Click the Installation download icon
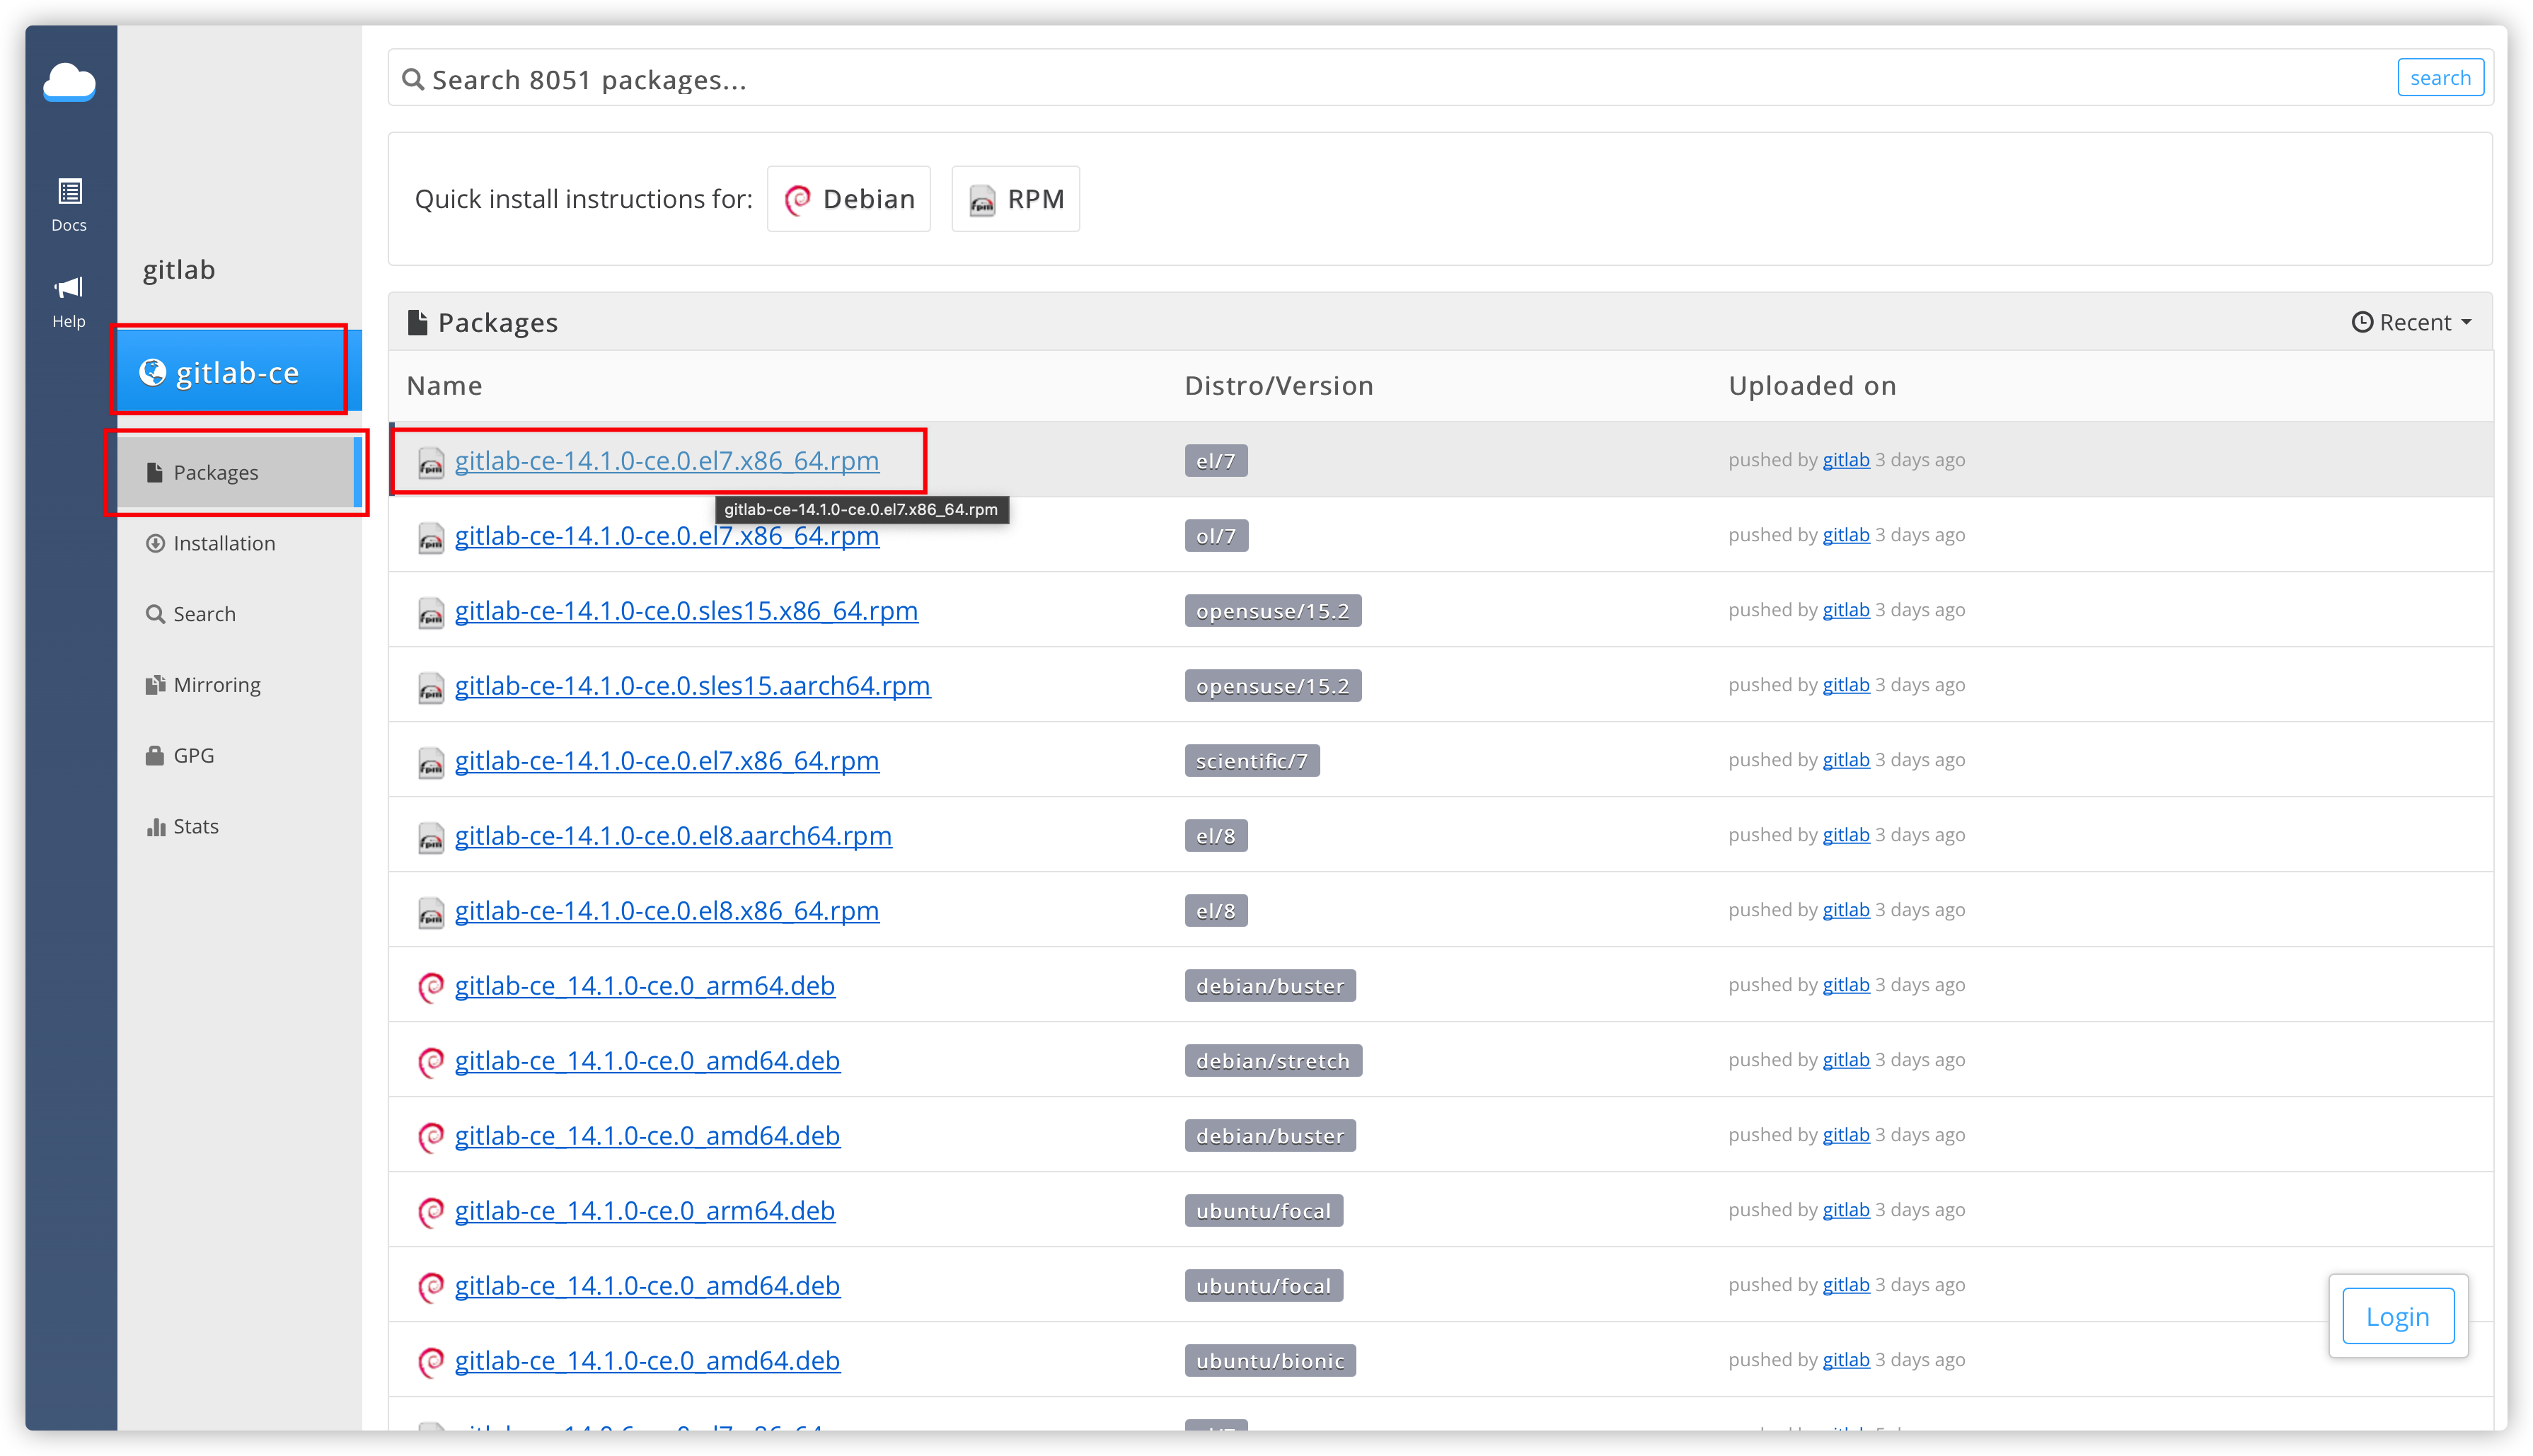This screenshot has width=2533, height=1456. [x=155, y=543]
